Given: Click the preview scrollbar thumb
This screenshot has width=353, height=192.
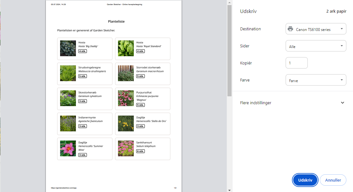Looking at the screenshot, I should point(229,51).
